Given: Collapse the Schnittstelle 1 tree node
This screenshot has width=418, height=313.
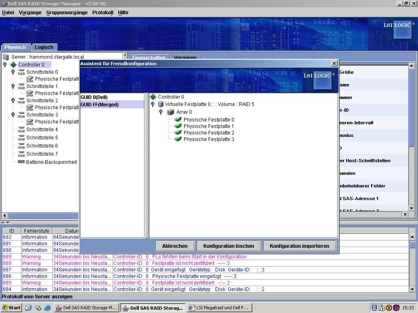Looking at the screenshot, I should [13, 86].
